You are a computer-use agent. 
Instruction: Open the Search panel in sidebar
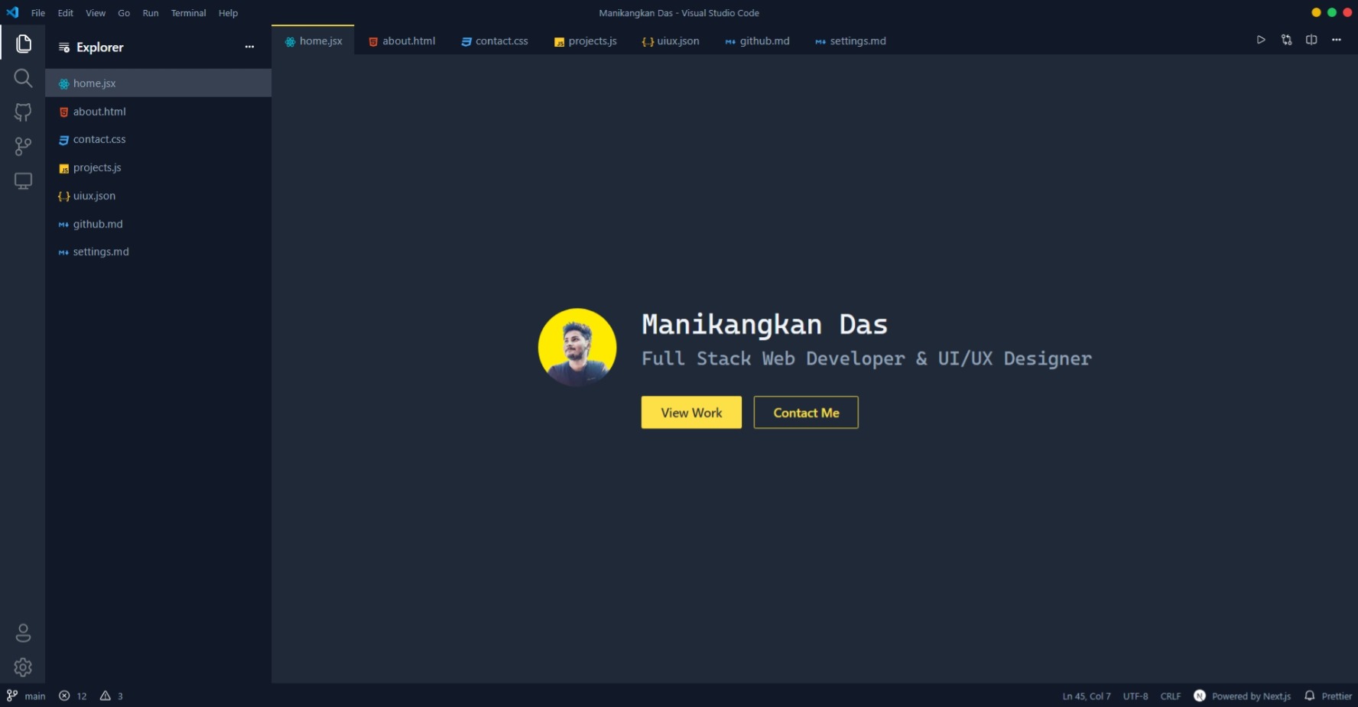[x=23, y=78]
